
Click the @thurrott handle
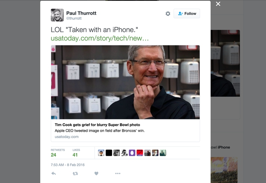click(x=74, y=19)
